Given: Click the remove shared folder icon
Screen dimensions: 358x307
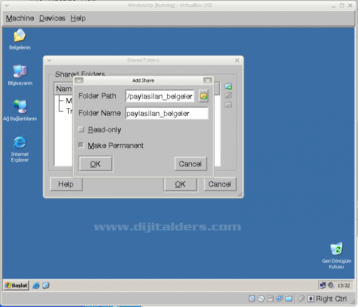Looking at the screenshot, I should (x=228, y=104).
